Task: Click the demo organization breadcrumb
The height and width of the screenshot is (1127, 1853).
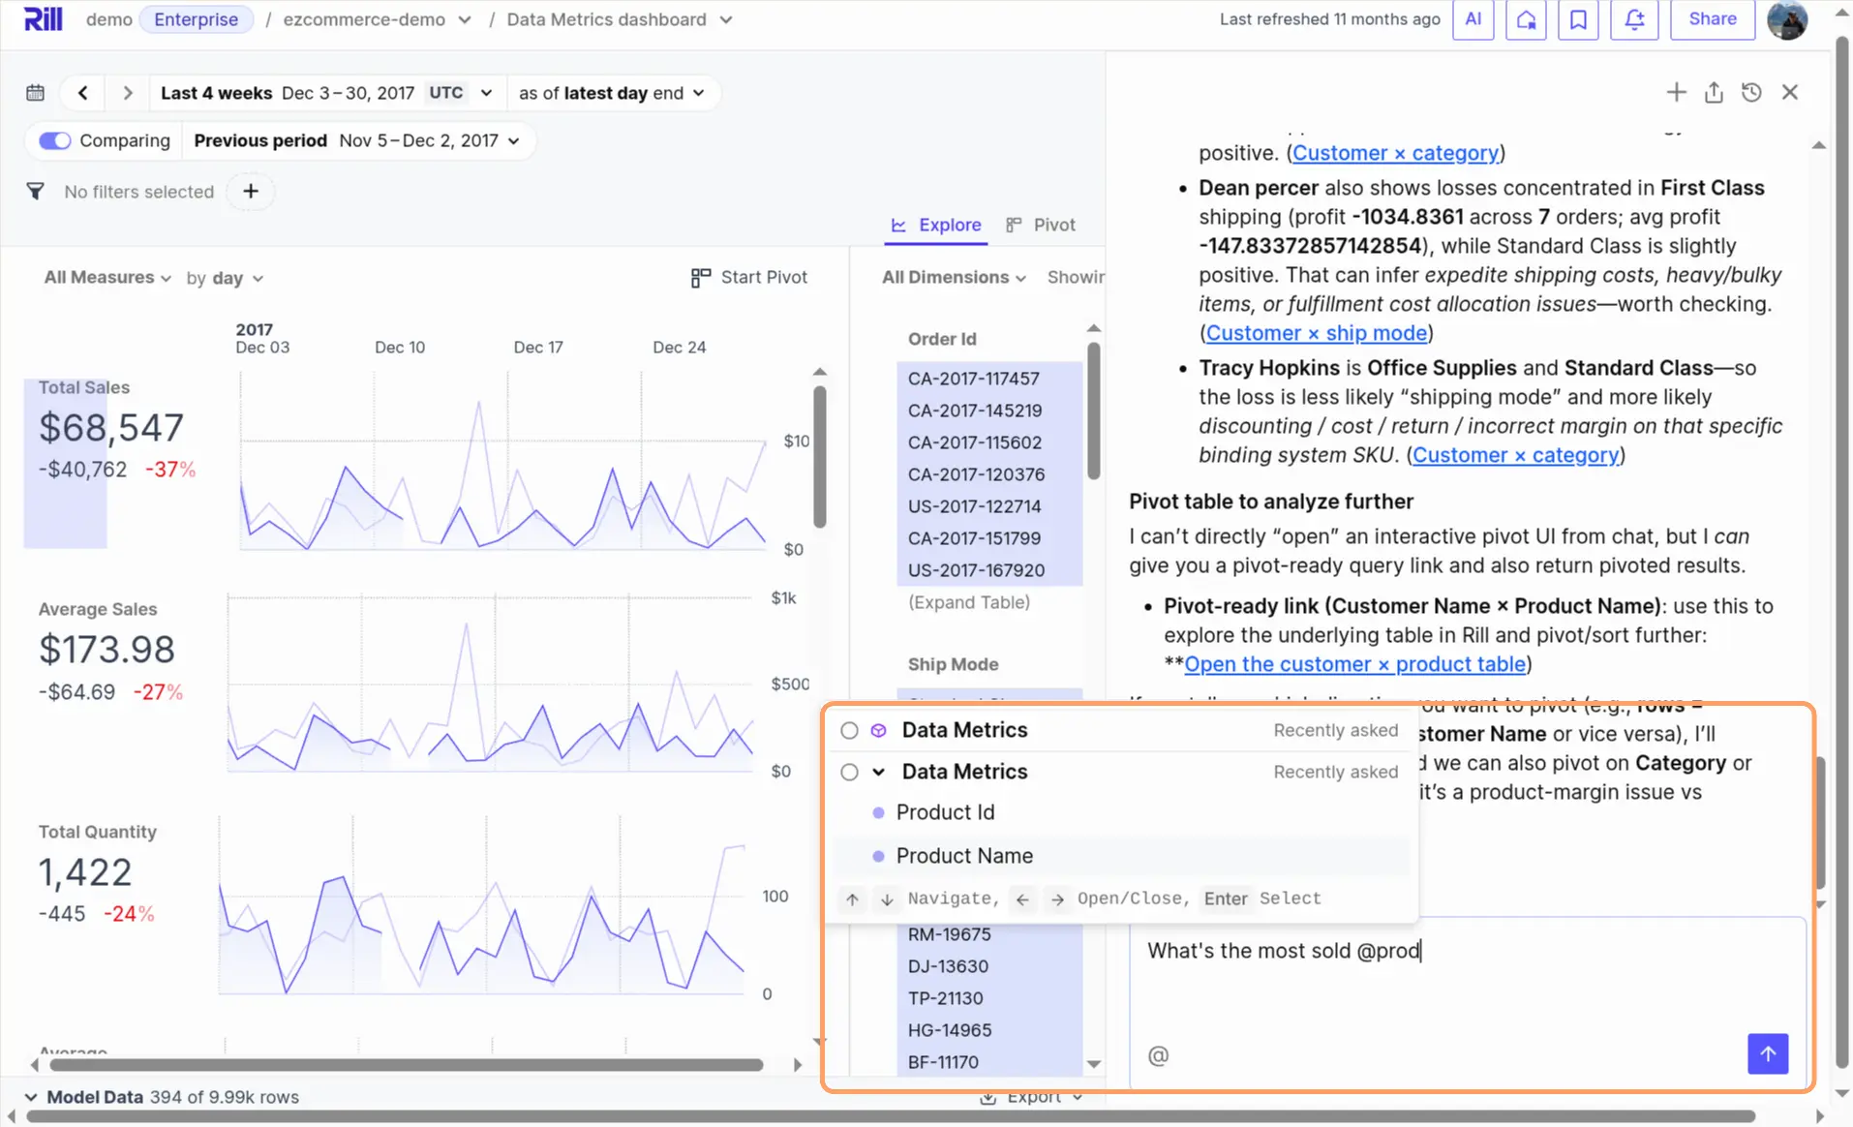Action: tap(109, 19)
